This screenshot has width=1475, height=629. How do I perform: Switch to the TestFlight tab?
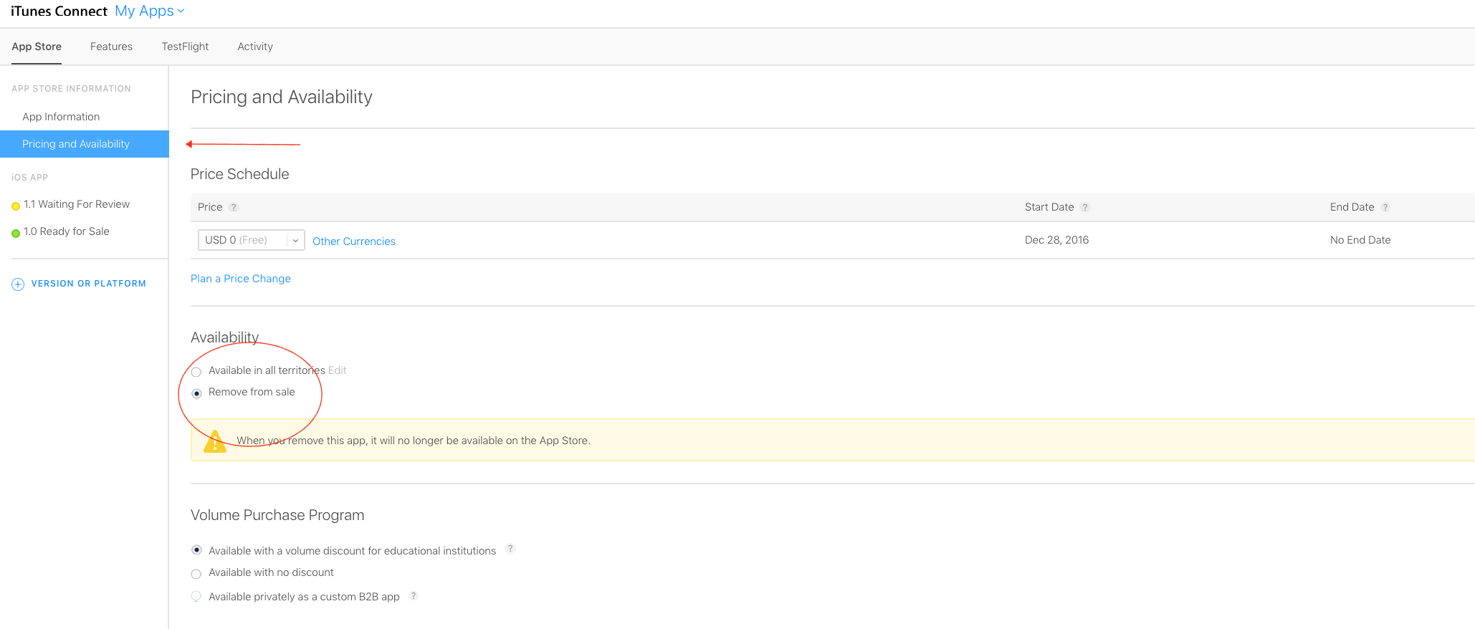(185, 47)
